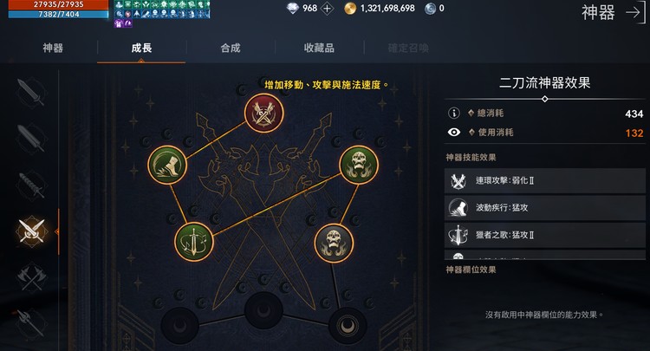Click the diamond marker under 二刀流神器效果
The height and width of the screenshot is (351, 650).
coord(545,99)
